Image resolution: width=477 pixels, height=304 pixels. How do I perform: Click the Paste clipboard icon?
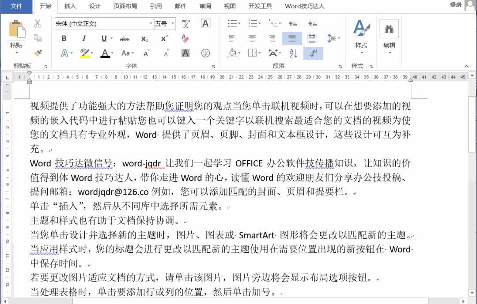17,29
